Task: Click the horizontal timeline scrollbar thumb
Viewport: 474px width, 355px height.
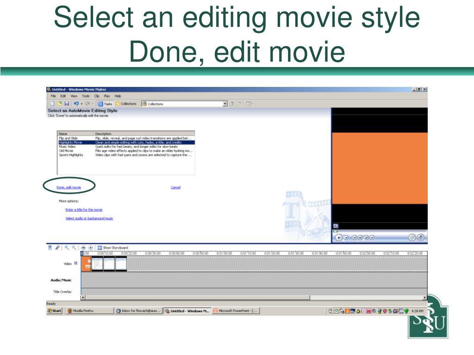Action: [x=198, y=298]
